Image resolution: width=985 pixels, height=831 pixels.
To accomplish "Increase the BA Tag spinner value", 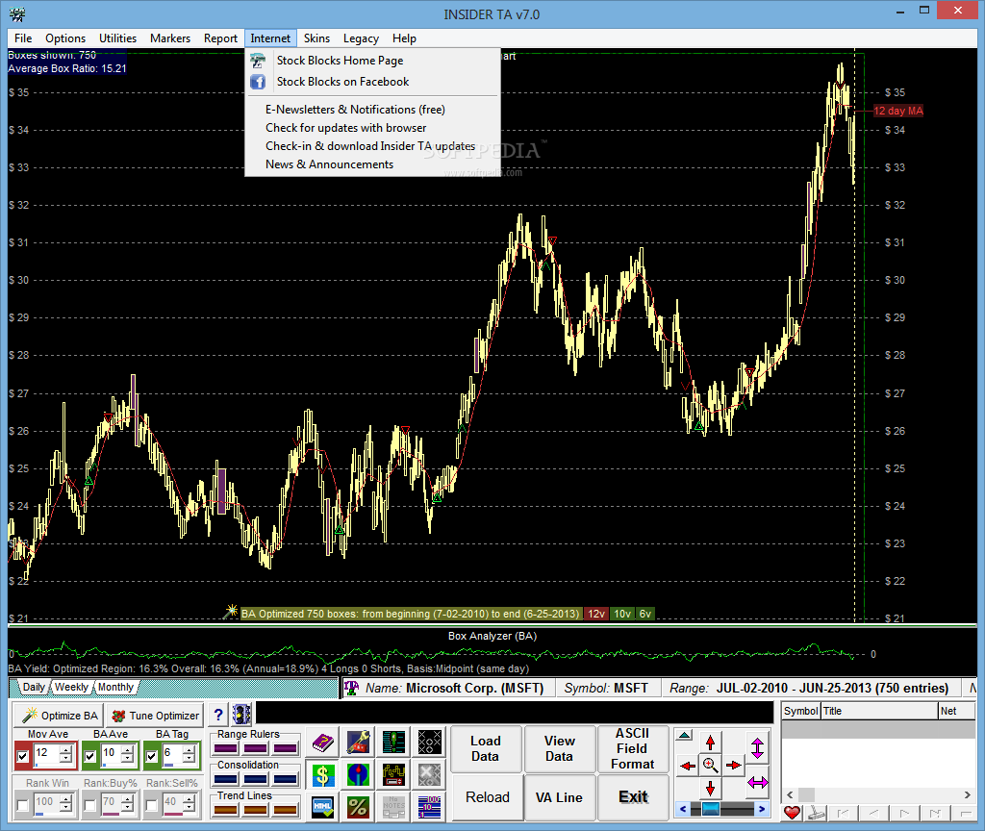I will [x=188, y=750].
